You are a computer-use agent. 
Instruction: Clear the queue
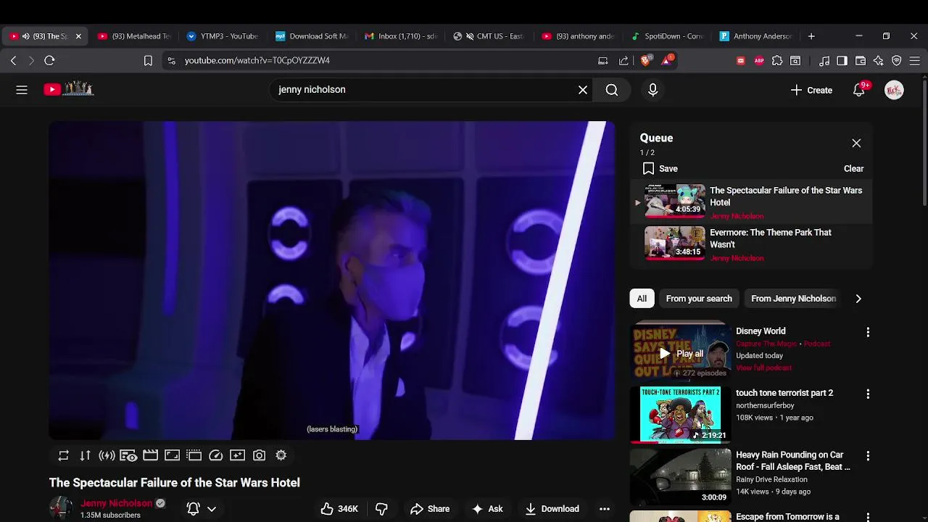click(853, 168)
